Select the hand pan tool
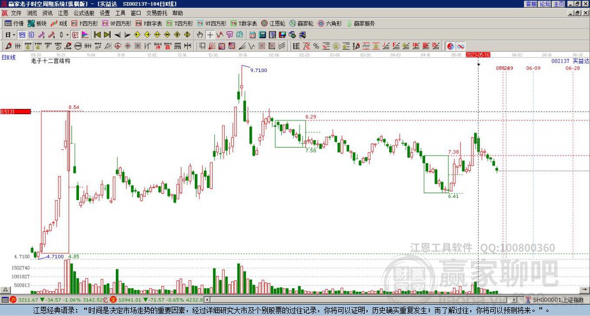 [x=200, y=35]
